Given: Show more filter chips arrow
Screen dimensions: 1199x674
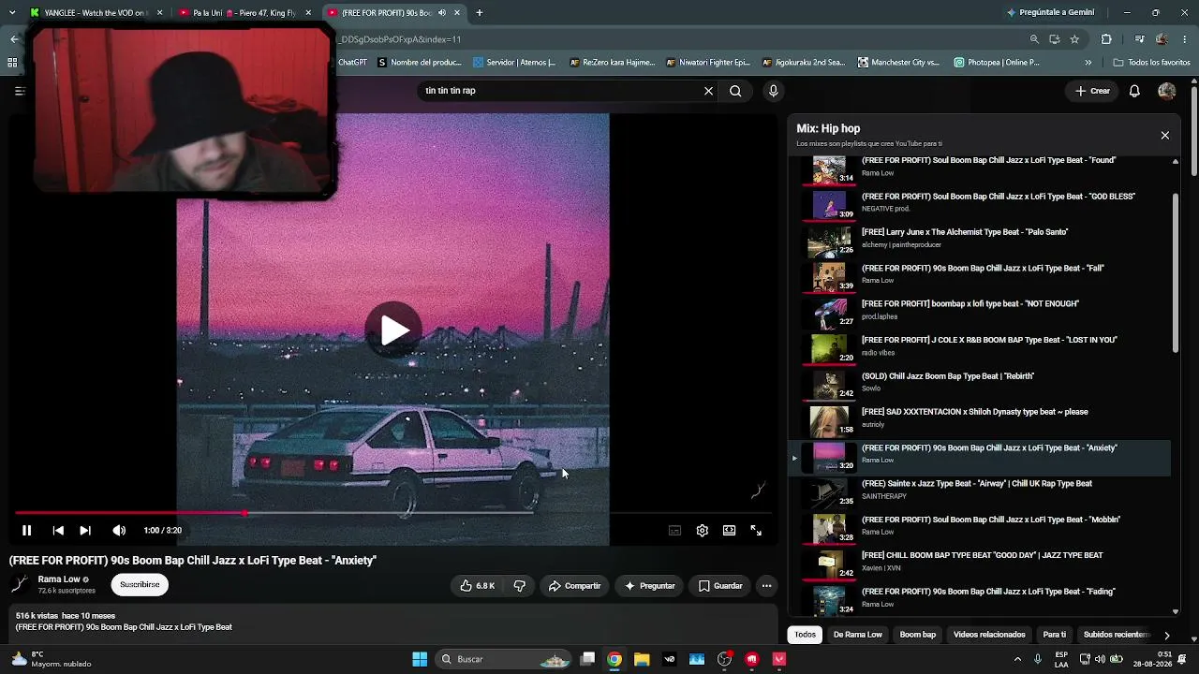Looking at the screenshot, I should click(1166, 635).
